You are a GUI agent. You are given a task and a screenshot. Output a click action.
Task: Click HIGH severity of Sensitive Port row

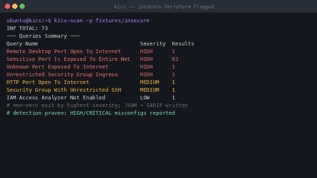(146, 59)
